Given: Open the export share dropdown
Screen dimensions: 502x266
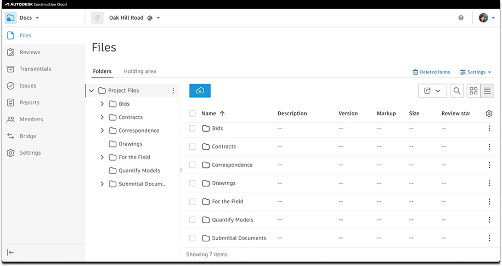Looking at the screenshot, I should (x=432, y=91).
